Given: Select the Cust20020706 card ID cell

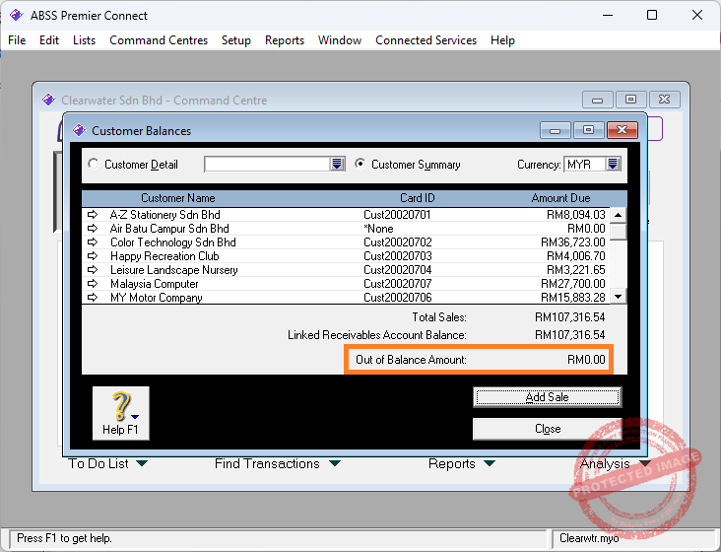Looking at the screenshot, I should pos(398,298).
